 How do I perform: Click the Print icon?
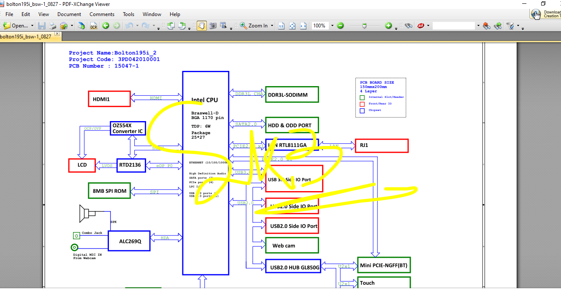52,26
